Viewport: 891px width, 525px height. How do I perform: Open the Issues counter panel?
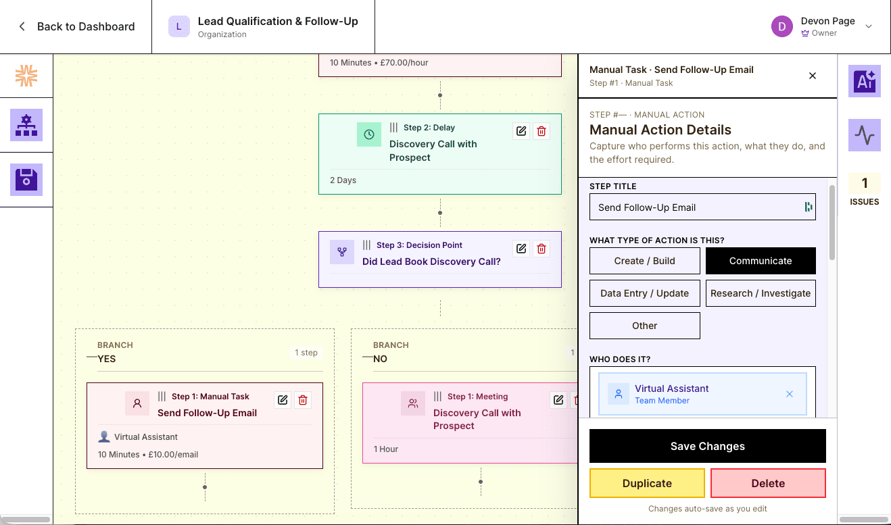[864, 190]
